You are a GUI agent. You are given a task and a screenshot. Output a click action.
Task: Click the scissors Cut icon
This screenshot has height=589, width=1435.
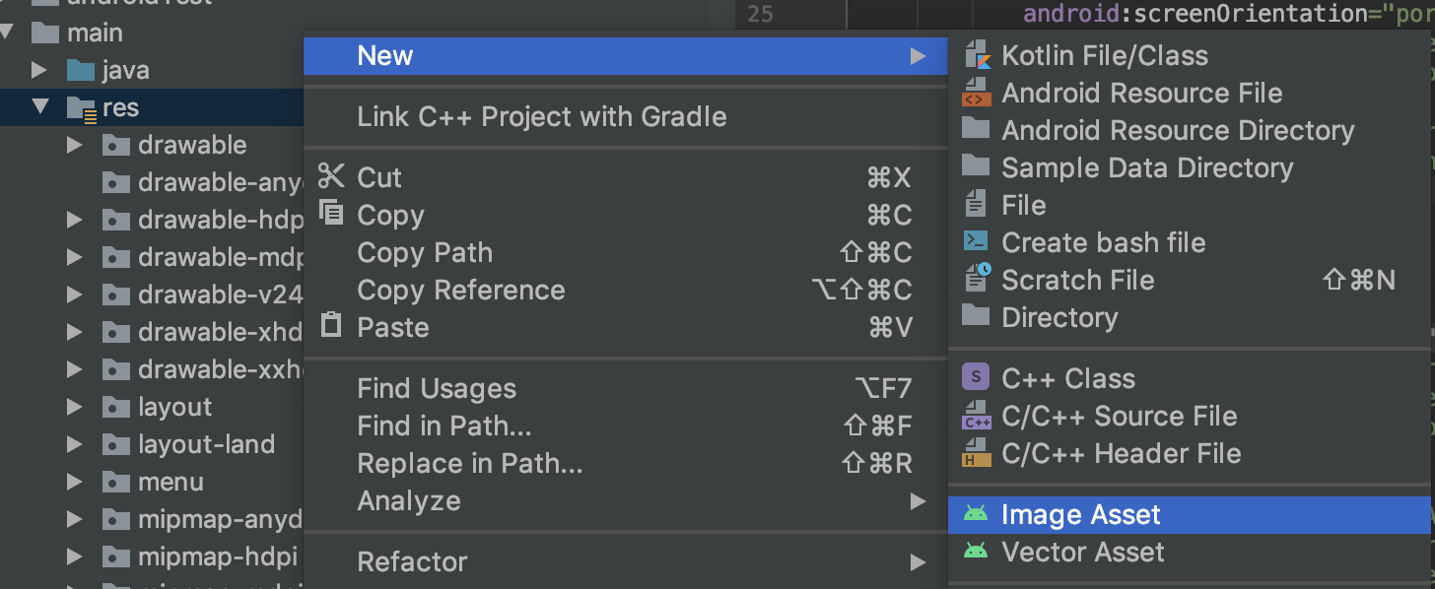(x=331, y=177)
